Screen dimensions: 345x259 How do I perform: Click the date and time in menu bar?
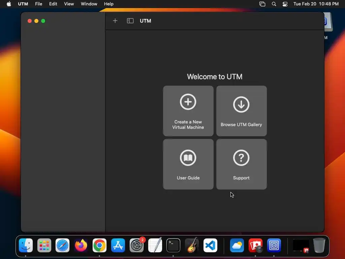coord(316,4)
